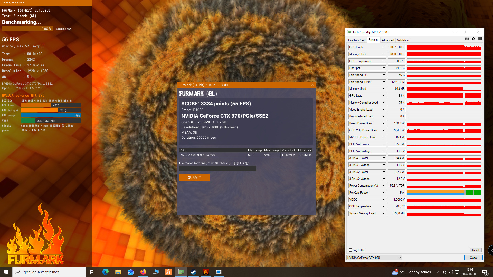Click the GPU-Z screenshot camera icon
This screenshot has width=493, height=277.
coord(467,39)
